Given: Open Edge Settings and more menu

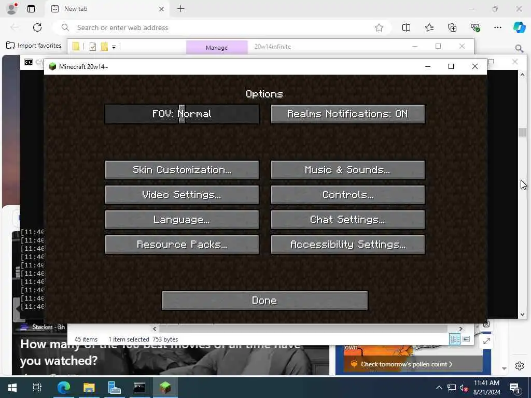Looking at the screenshot, I should (x=497, y=27).
